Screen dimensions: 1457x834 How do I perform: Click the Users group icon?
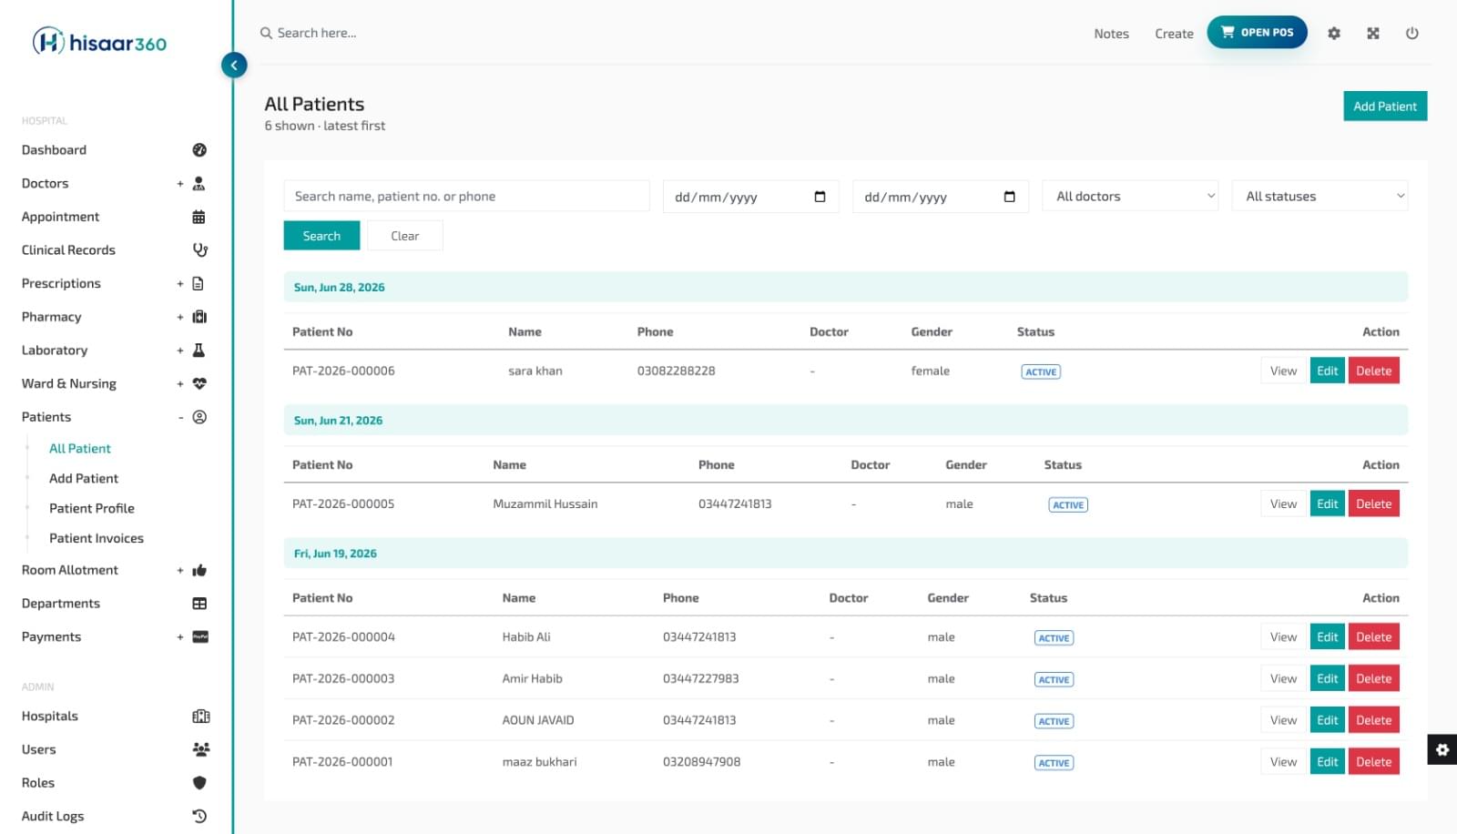pyautogui.click(x=201, y=749)
